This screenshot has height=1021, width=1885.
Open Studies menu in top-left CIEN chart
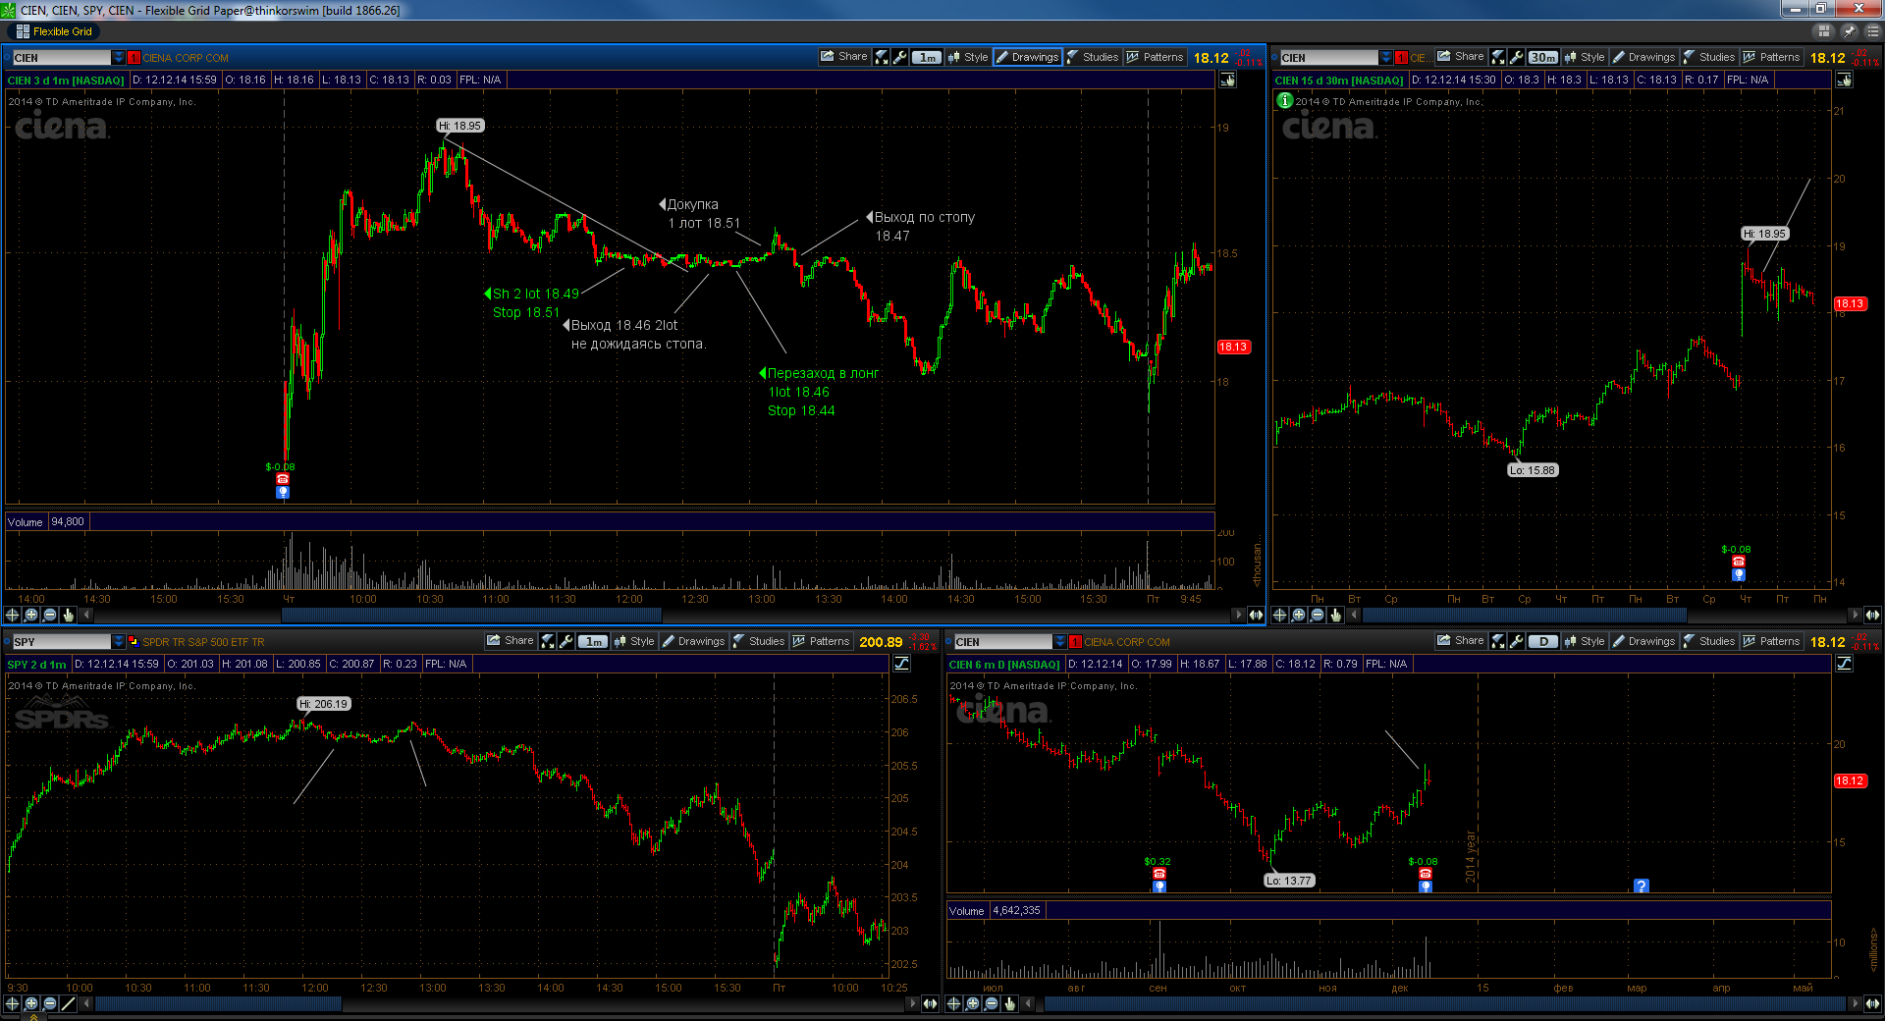click(1093, 57)
